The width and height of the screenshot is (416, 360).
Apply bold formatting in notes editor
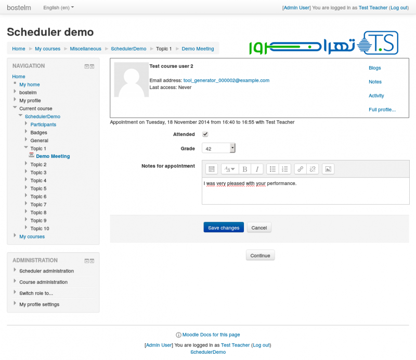click(x=245, y=169)
